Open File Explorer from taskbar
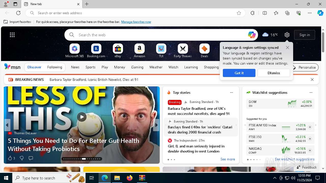326x183 pixels. pos(117,178)
